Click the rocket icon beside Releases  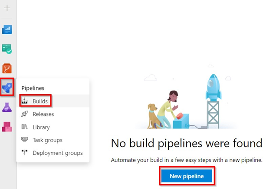pyautogui.click(x=24, y=114)
